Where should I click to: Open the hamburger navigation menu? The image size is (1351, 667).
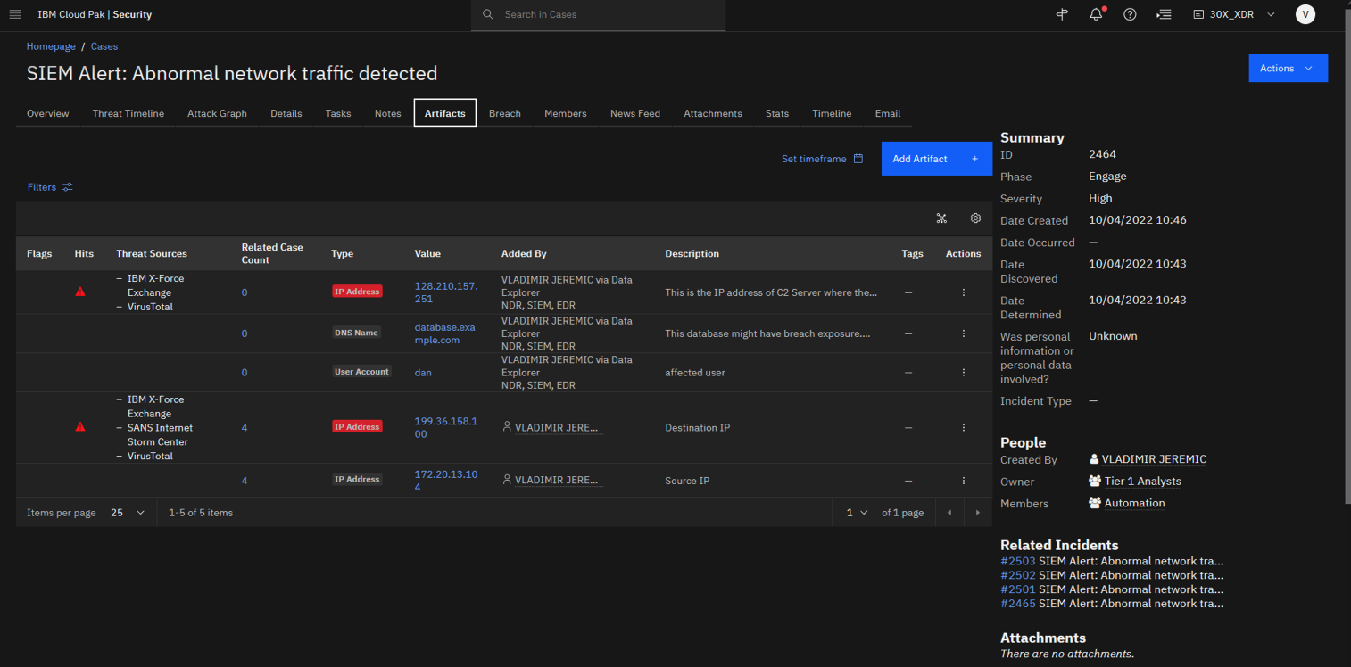(x=15, y=14)
